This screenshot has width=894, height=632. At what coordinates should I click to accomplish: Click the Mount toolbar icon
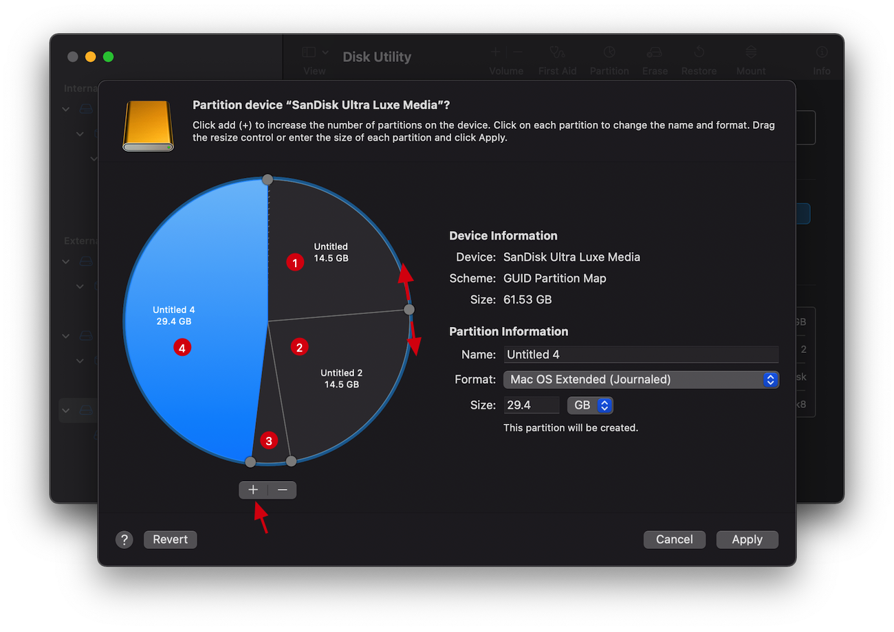pyautogui.click(x=751, y=53)
